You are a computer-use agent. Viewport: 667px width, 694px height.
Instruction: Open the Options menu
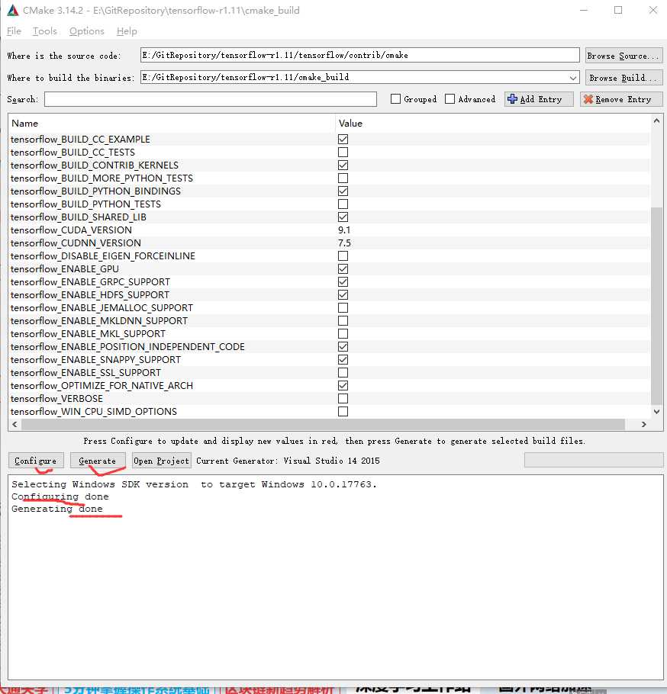87,31
